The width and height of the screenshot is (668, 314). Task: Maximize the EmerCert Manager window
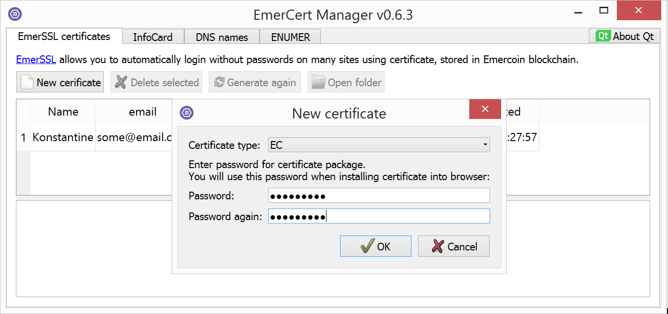[x=603, y=10]
